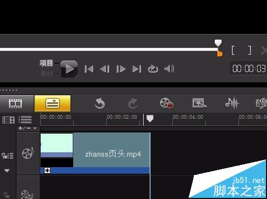
Task: Click the overlay track reel icon
Action: (x=27, y=195)
